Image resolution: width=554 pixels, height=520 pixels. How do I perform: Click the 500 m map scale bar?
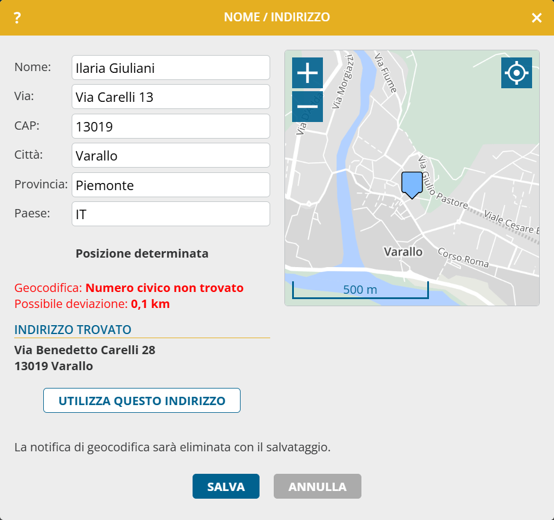360,290
